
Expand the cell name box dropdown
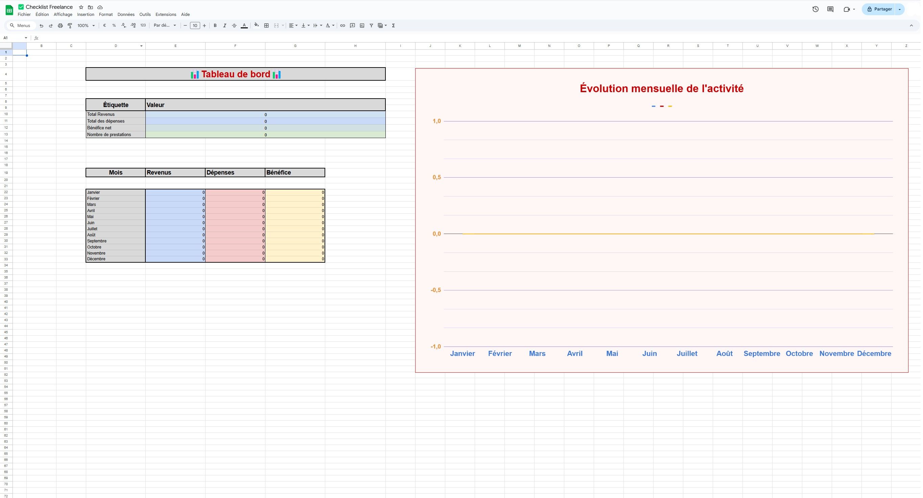[26, 38]
